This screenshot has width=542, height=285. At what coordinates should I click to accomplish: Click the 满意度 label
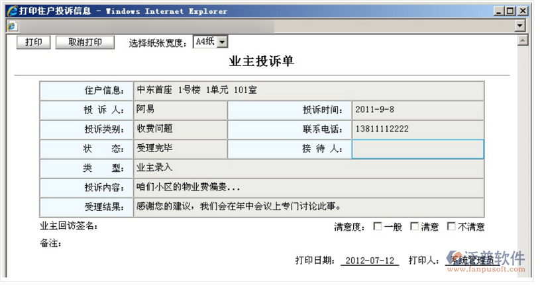(349, 227)
